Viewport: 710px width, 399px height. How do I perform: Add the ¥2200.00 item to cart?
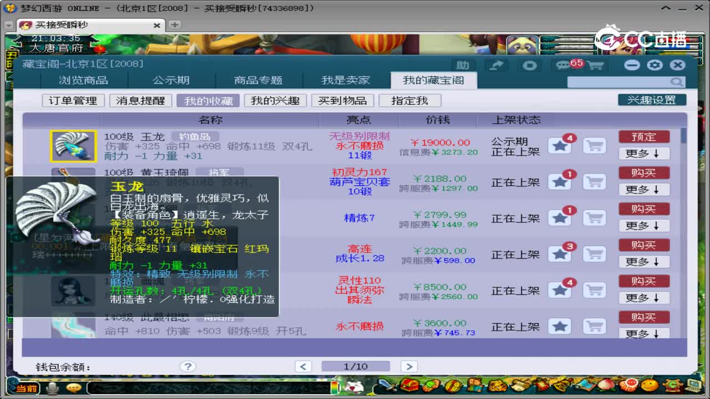point(594,254)
